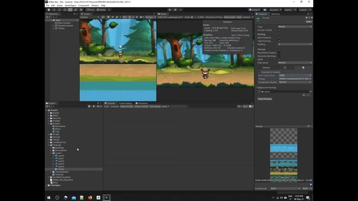
Task: Open Firefox from the taskbar
Action: coord(90,198)
